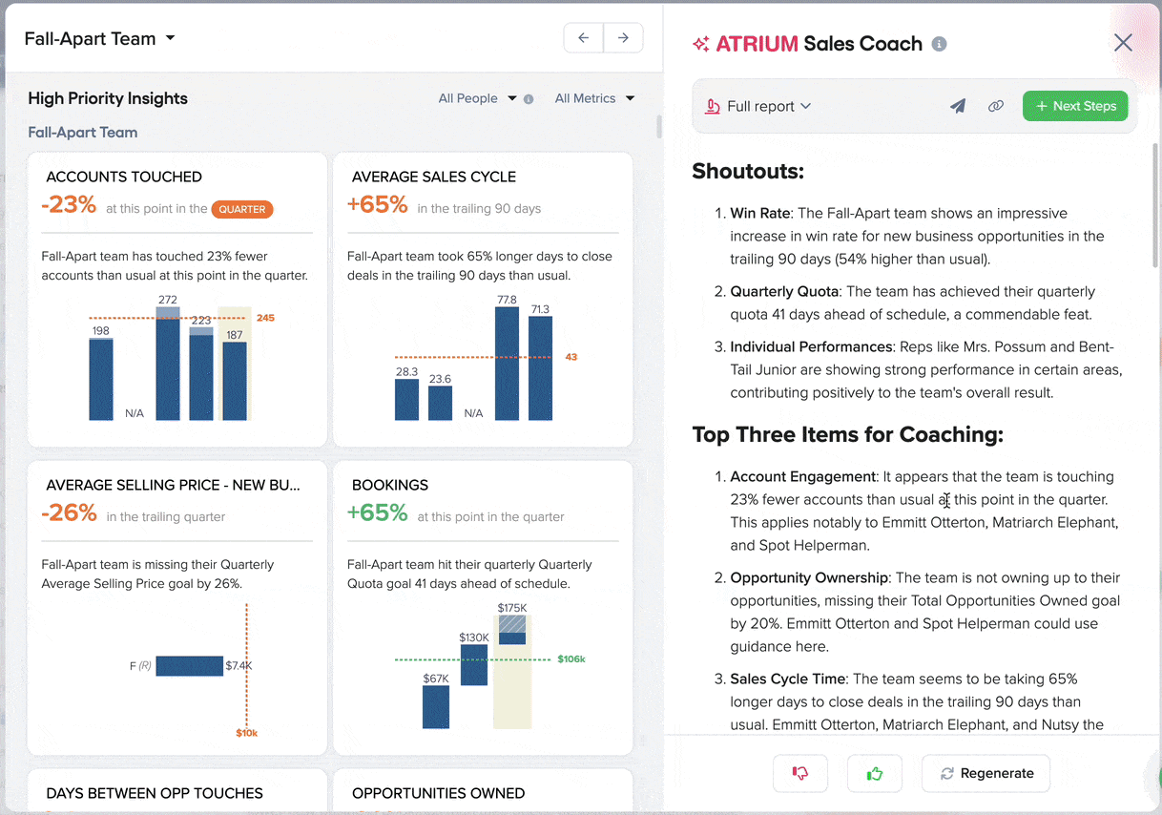Click the +65% Bookings value
This screenshot has height=815, width=1162.
coord(378,513)
